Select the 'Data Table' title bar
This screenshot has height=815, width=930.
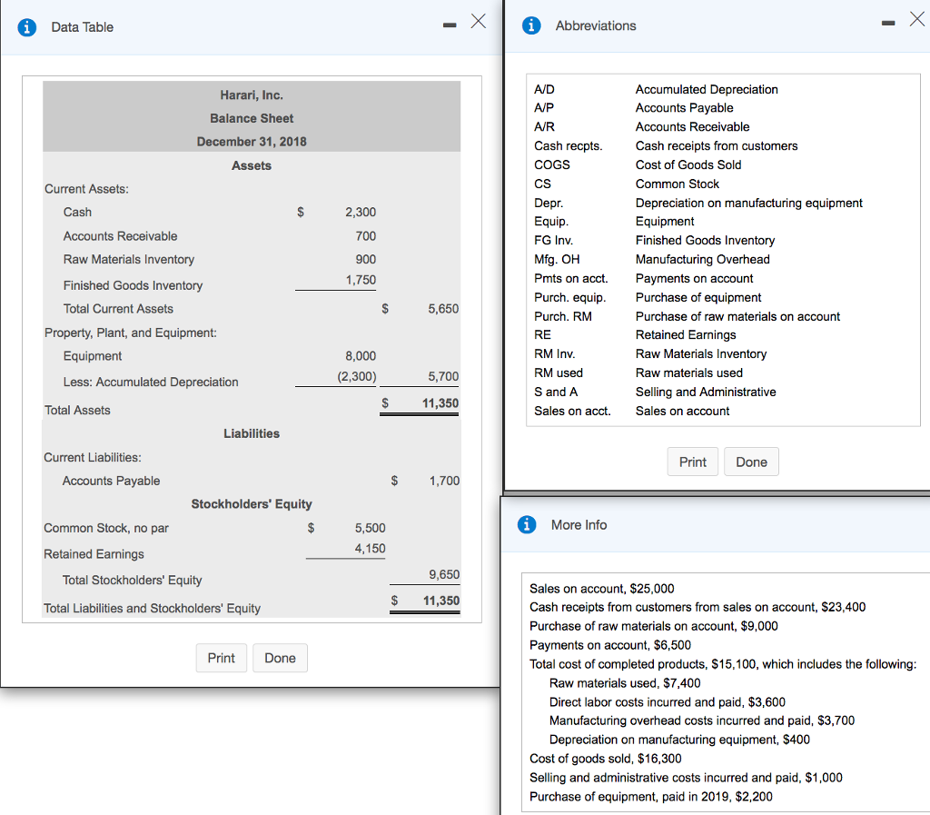(x=82, y=27)
